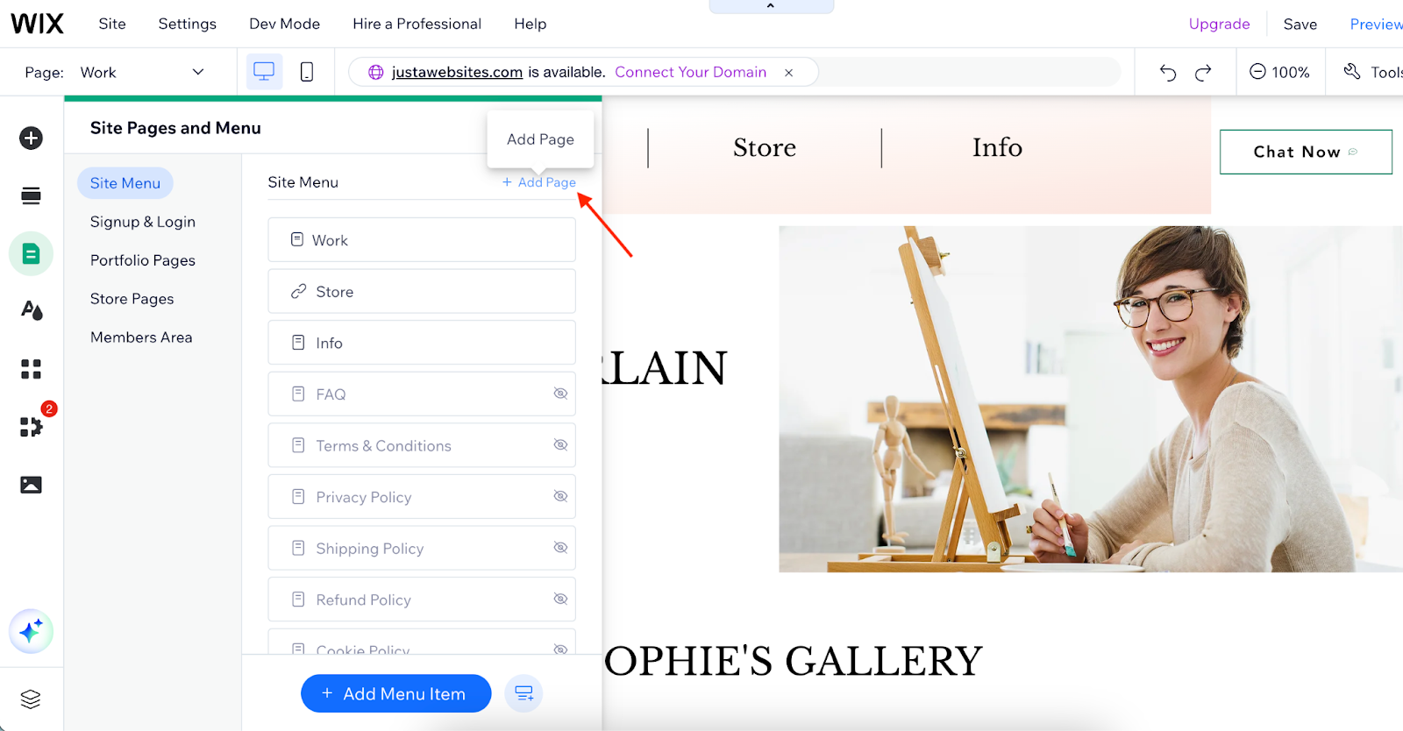Image resolution: width=1403 pixels, height=731 pixels.
Task: Click the Add Menu Item button
Action: point(395,693)
